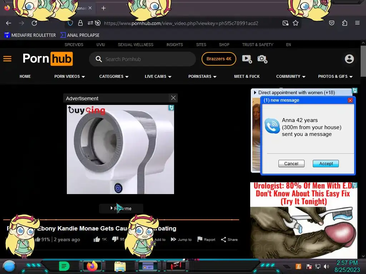The height and width of the screenshot is (274, 366).
Task: Open a new browser tab
Action: (103, 8)
